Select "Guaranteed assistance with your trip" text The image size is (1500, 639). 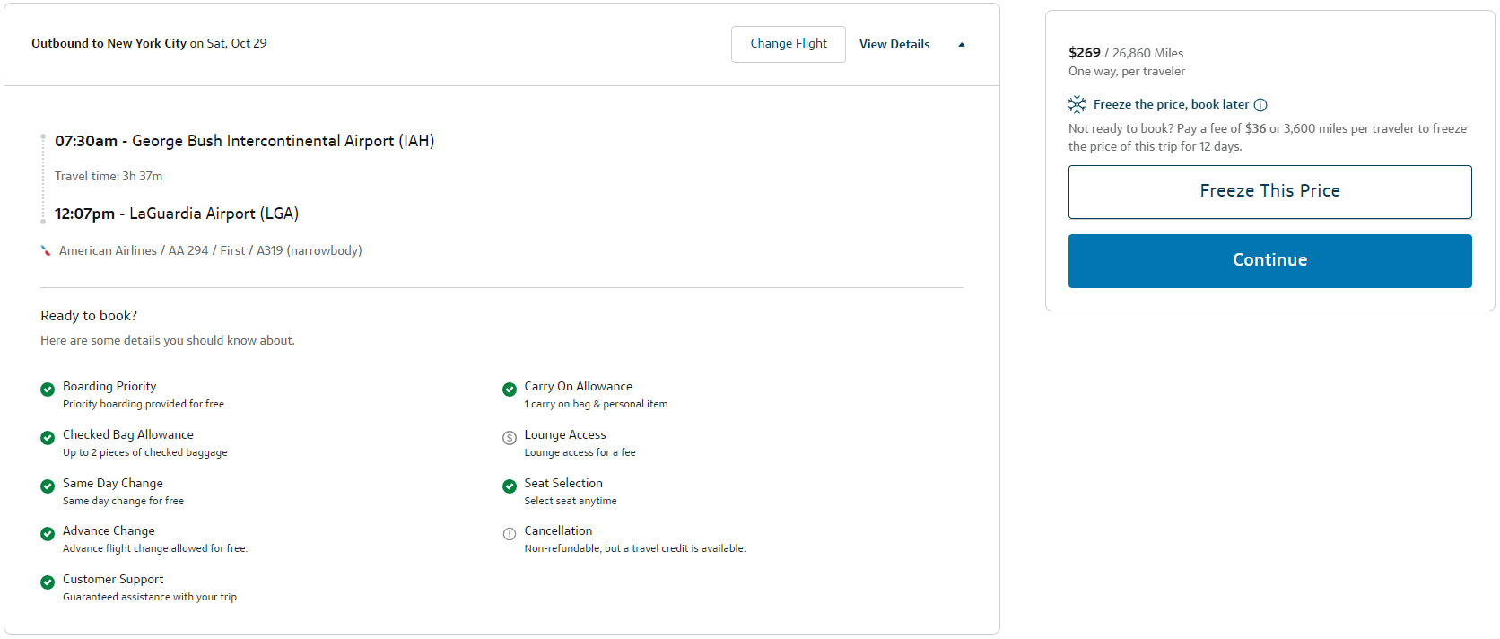[150, 597]
